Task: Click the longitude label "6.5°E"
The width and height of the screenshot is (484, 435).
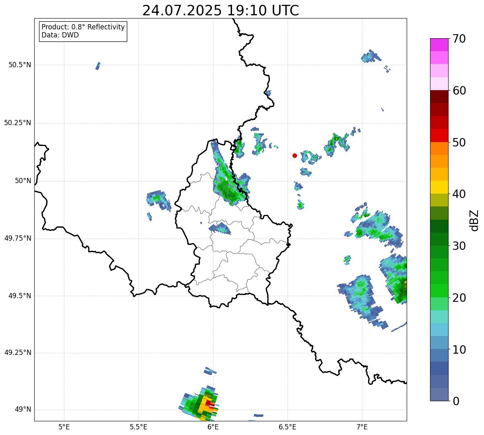Action: pos(288,427)
